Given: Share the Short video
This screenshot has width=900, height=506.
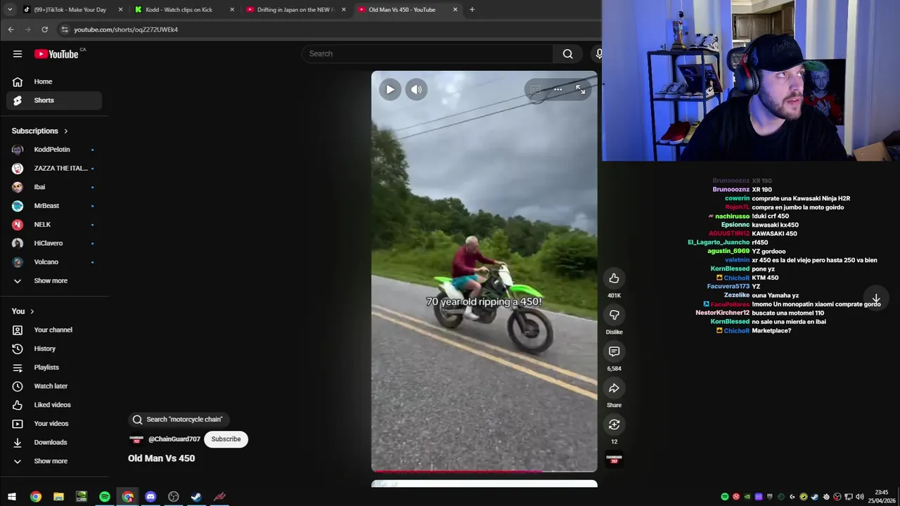Looking at the screenshot, I should tap(614, 388).
